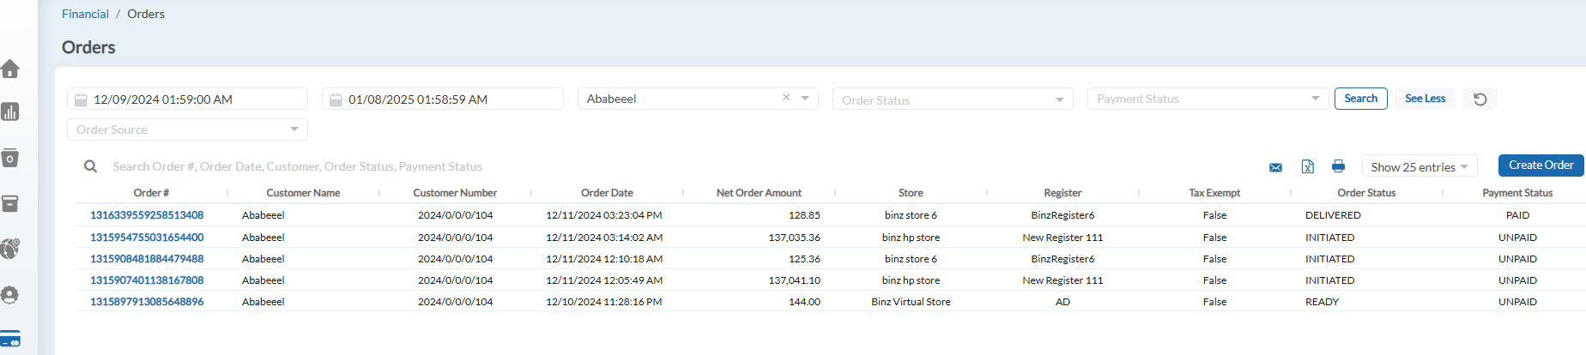Sort by Tax Exempt column header

[1214, 193]
